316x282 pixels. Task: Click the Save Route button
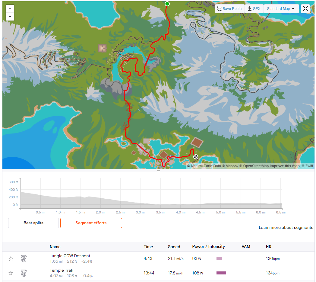point(229,9)
